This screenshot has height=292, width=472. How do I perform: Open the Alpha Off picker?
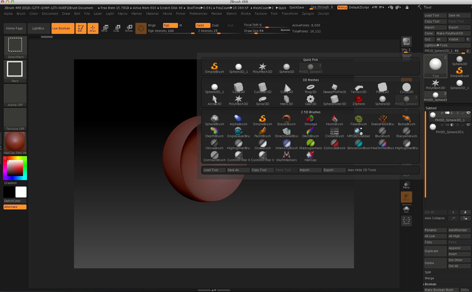15,95
